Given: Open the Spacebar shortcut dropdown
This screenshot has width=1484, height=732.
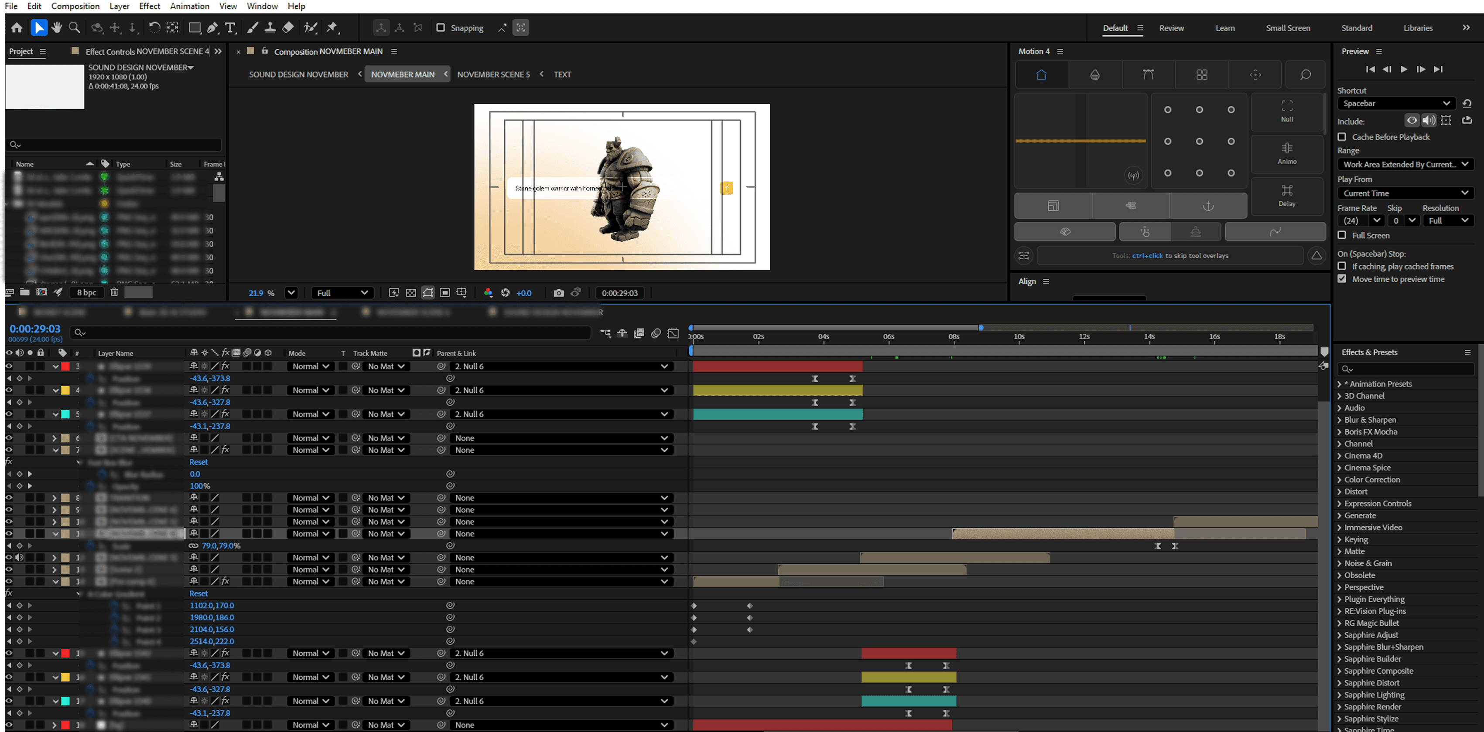Looking at the screenshot, I should click(x=1395, y=104).
